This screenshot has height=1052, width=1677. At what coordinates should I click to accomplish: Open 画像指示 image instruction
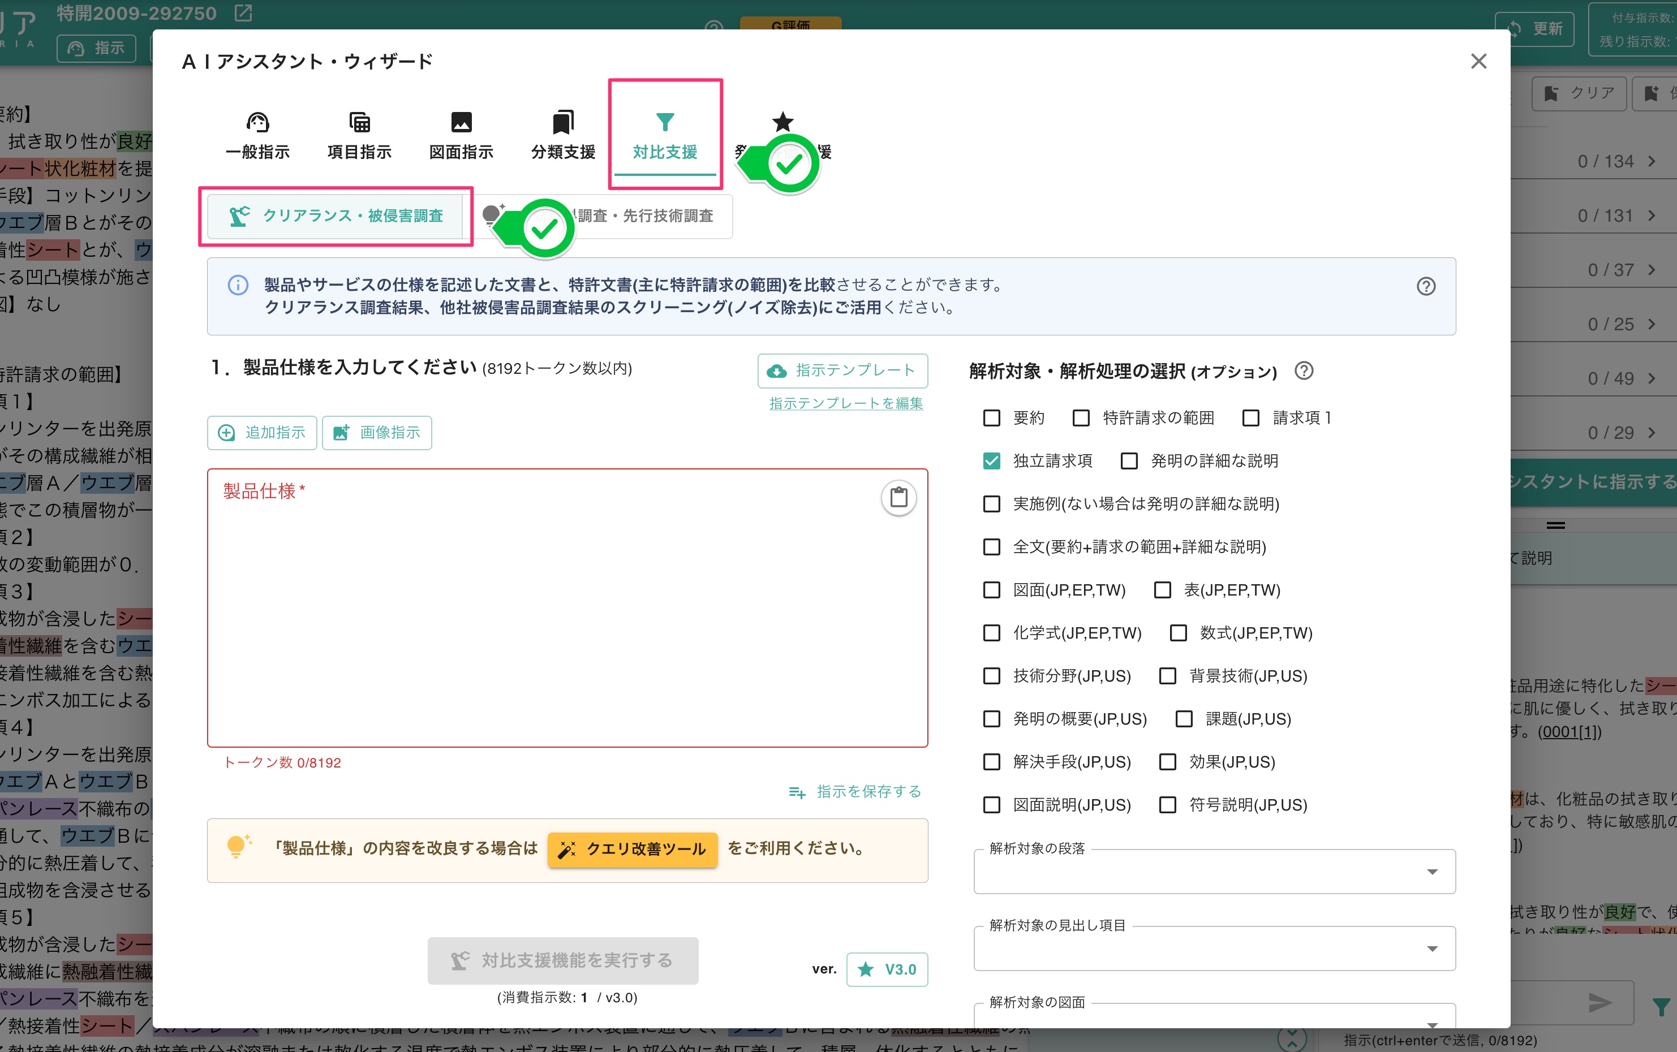tap(376, 432)
